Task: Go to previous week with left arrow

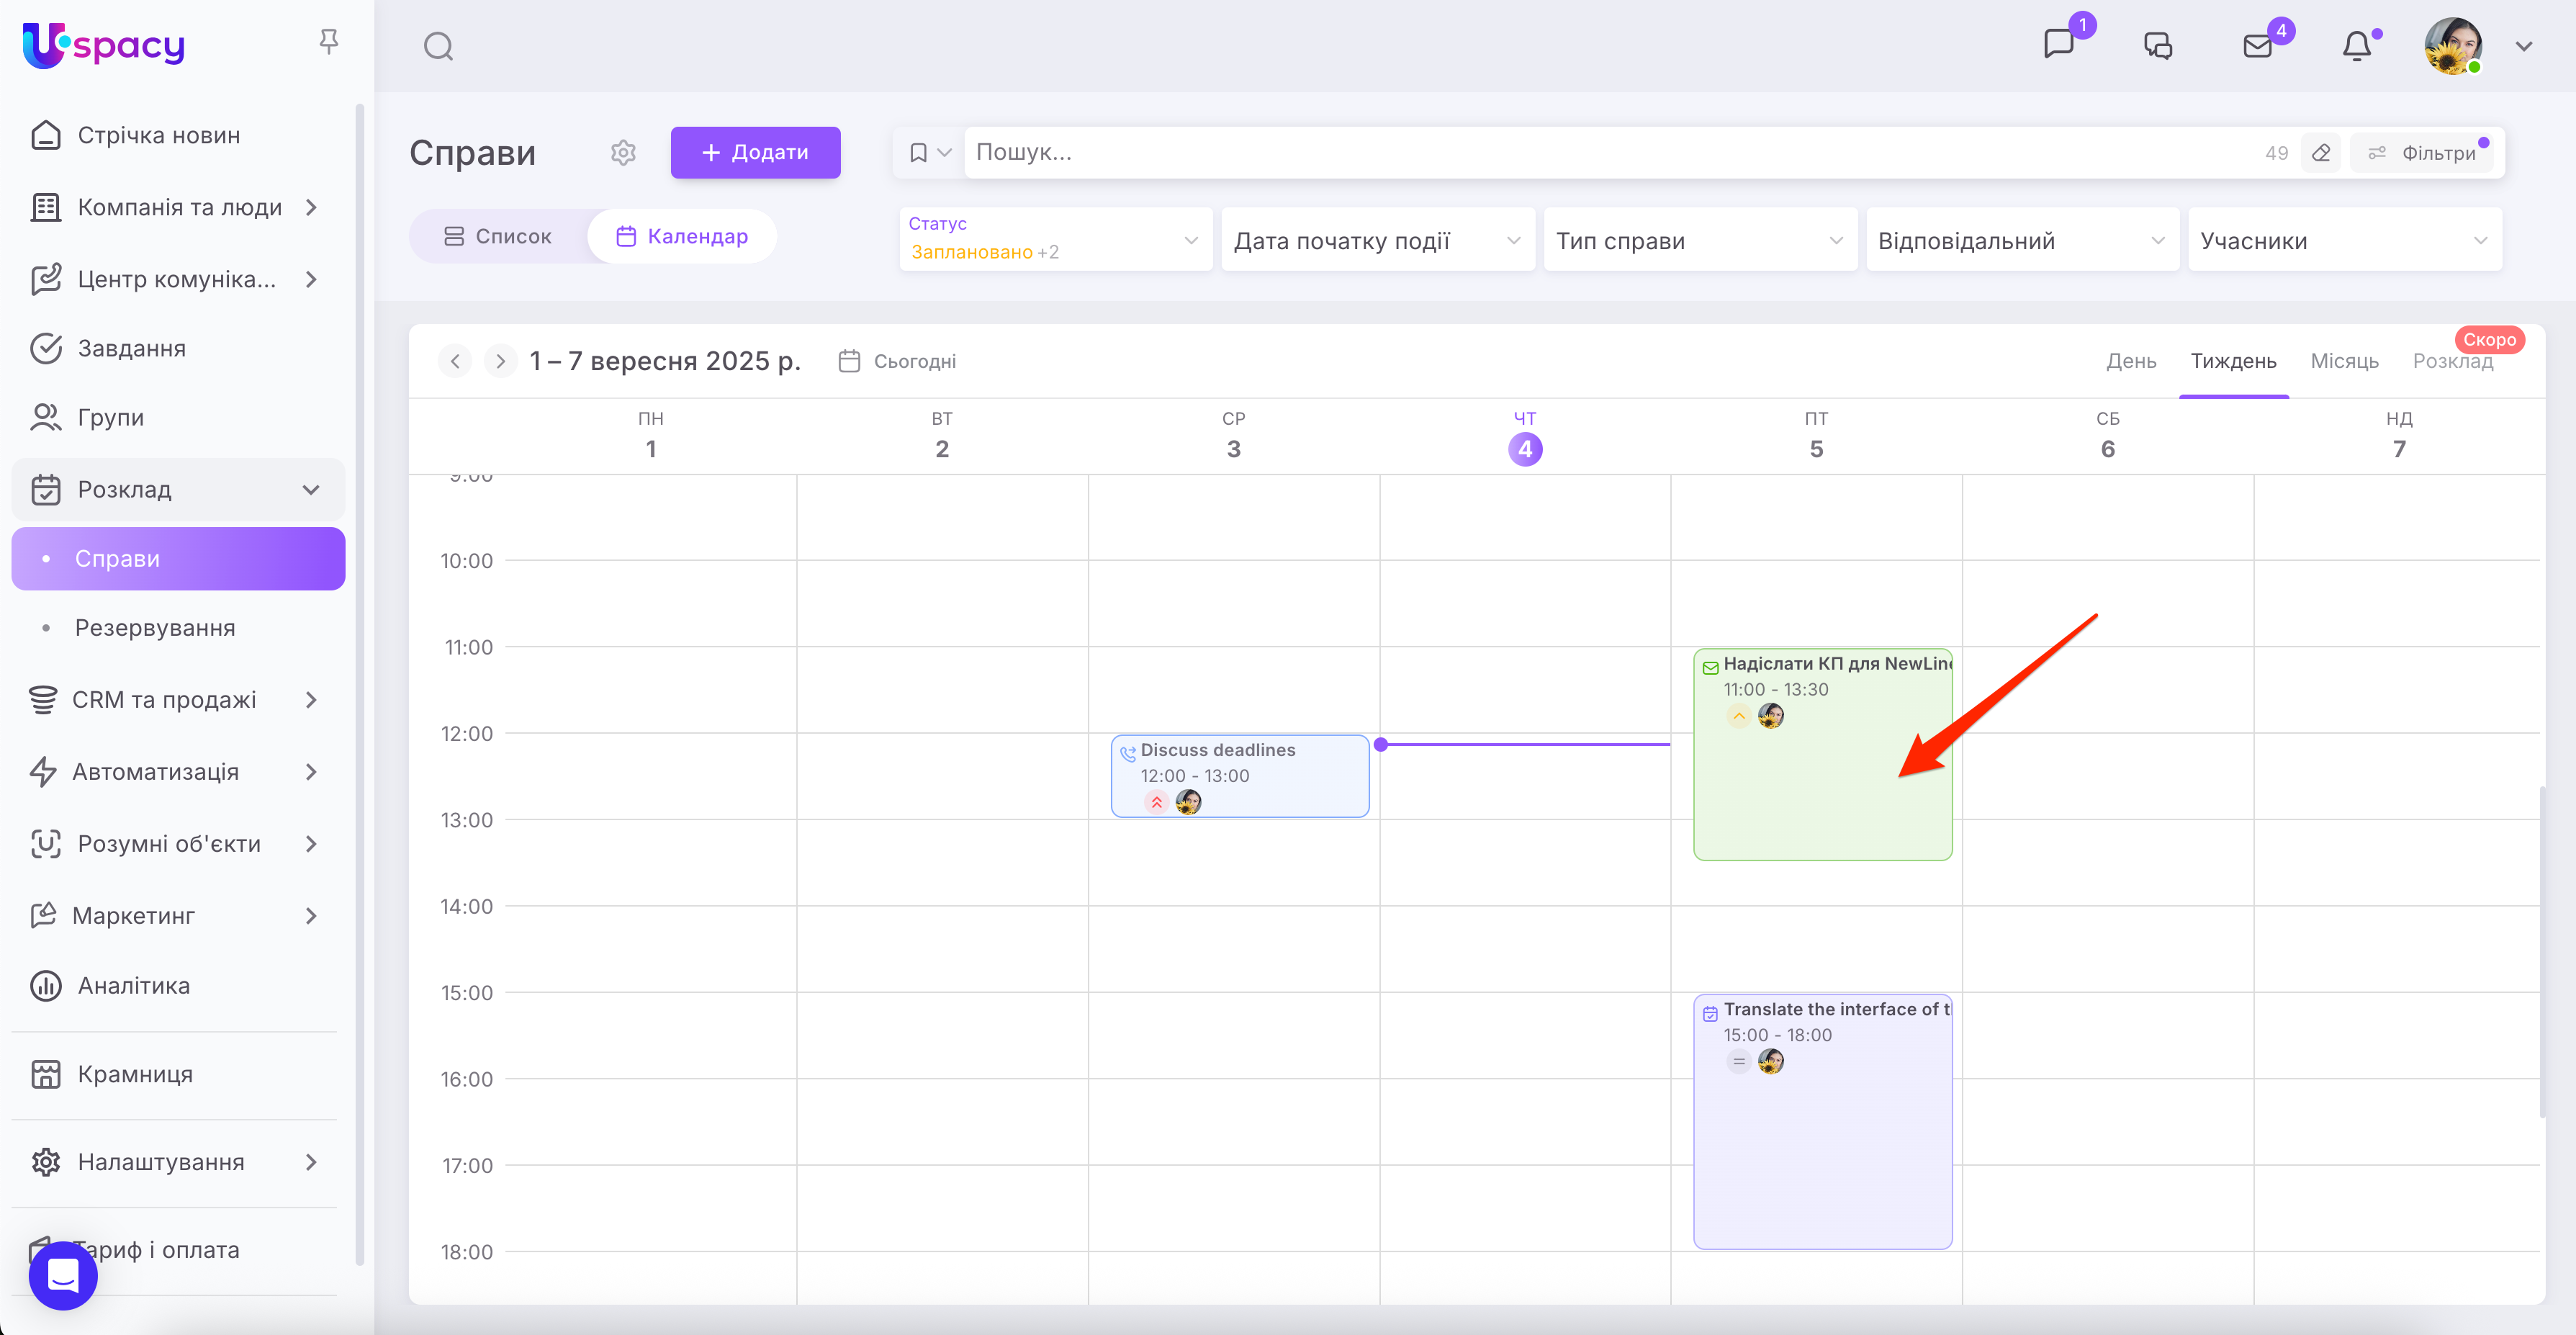Action: tap(456, 361)
